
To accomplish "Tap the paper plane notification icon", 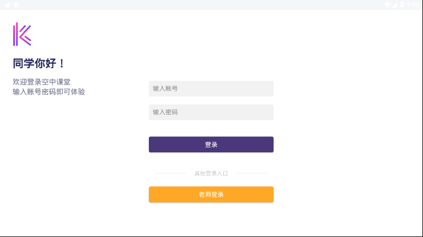I will [x=7, y=4].
